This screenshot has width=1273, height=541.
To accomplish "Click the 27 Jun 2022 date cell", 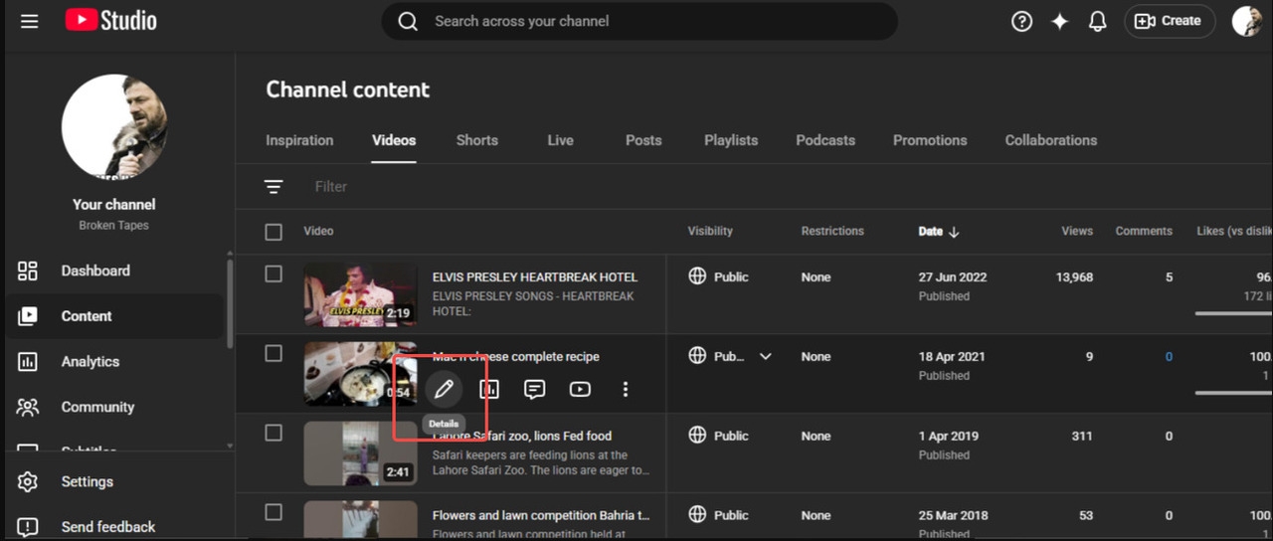I will point(953,277).
